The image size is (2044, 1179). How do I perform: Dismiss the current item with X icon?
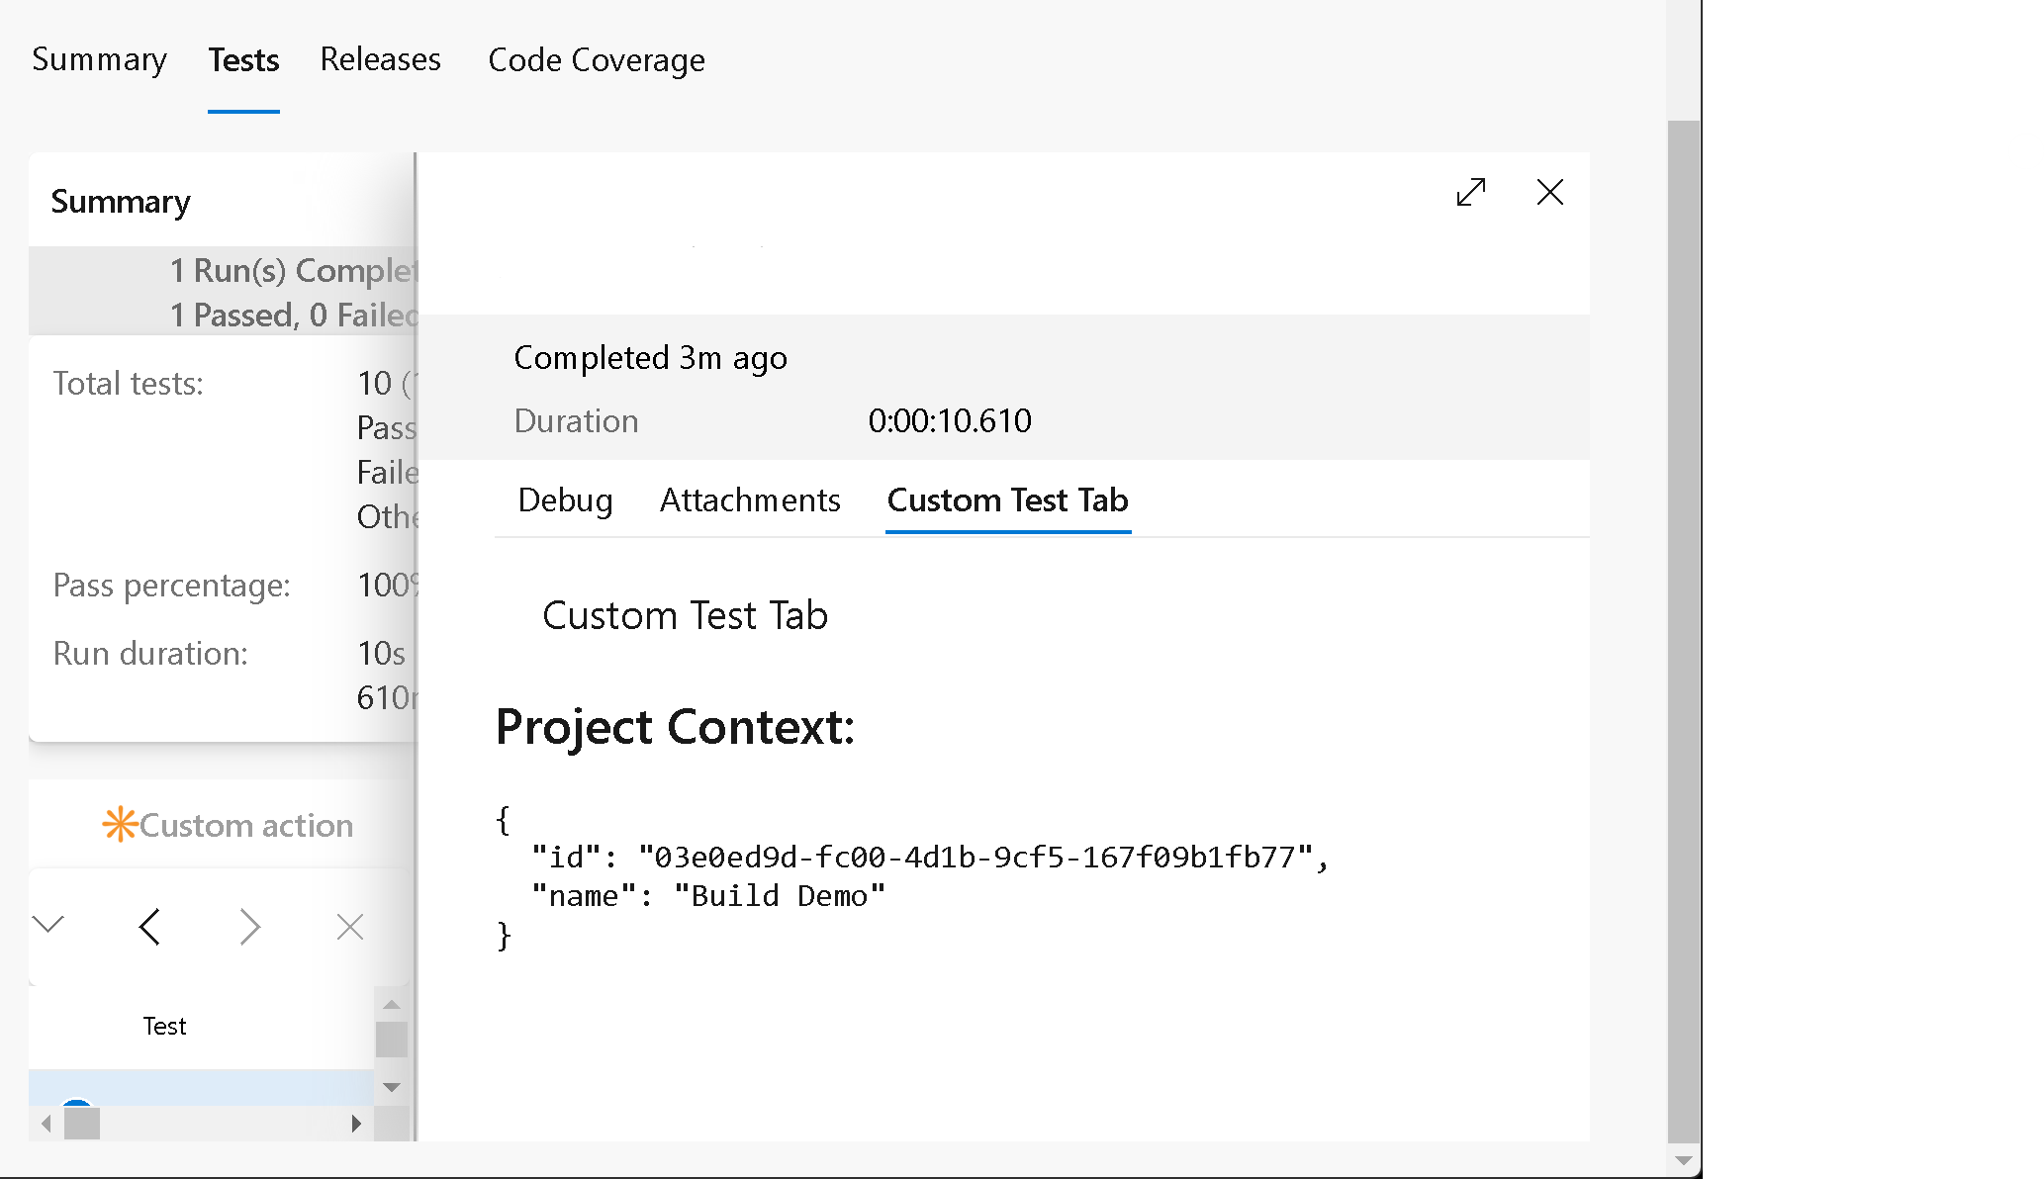1550,192
